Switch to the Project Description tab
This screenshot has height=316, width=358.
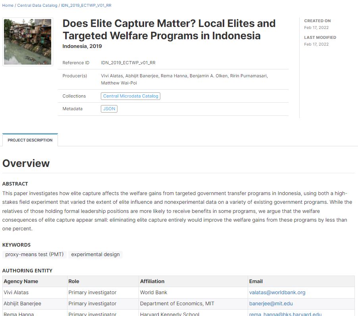pos(30,140)
